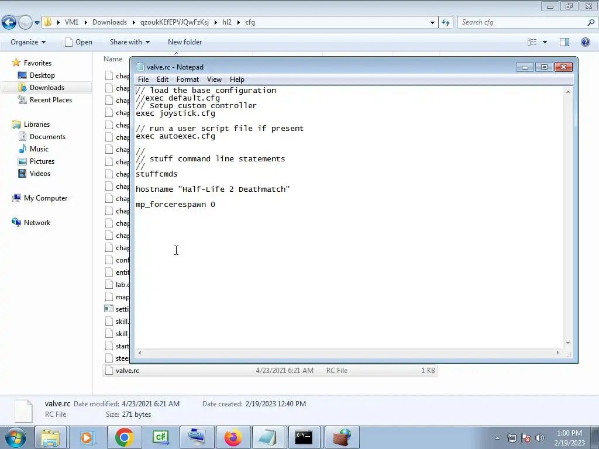Open Music library in navigation pane
This screenshot has width=599, height=449.
39,149
